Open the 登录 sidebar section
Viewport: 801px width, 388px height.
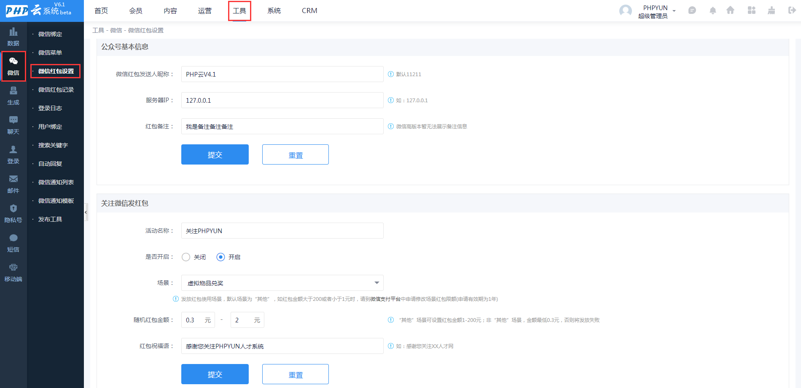(13, 155)
